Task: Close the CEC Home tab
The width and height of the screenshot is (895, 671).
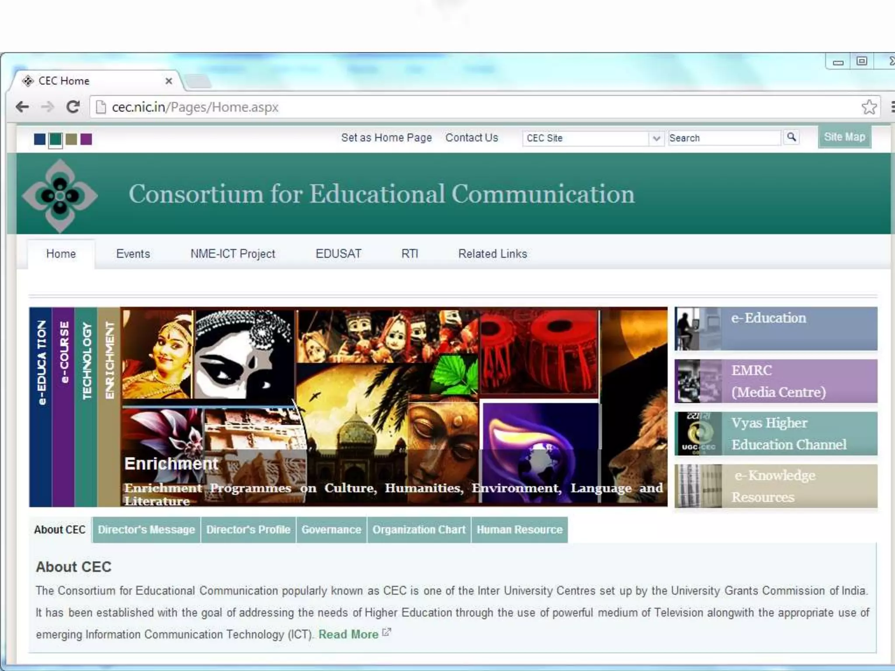Action: (169, 81)
